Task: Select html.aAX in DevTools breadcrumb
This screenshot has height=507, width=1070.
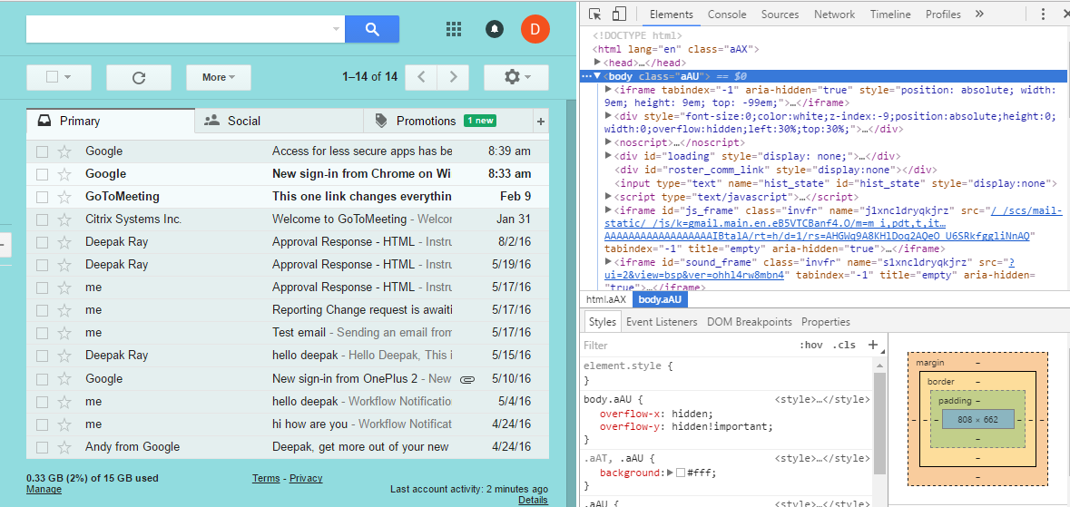Action: point(606,299)
